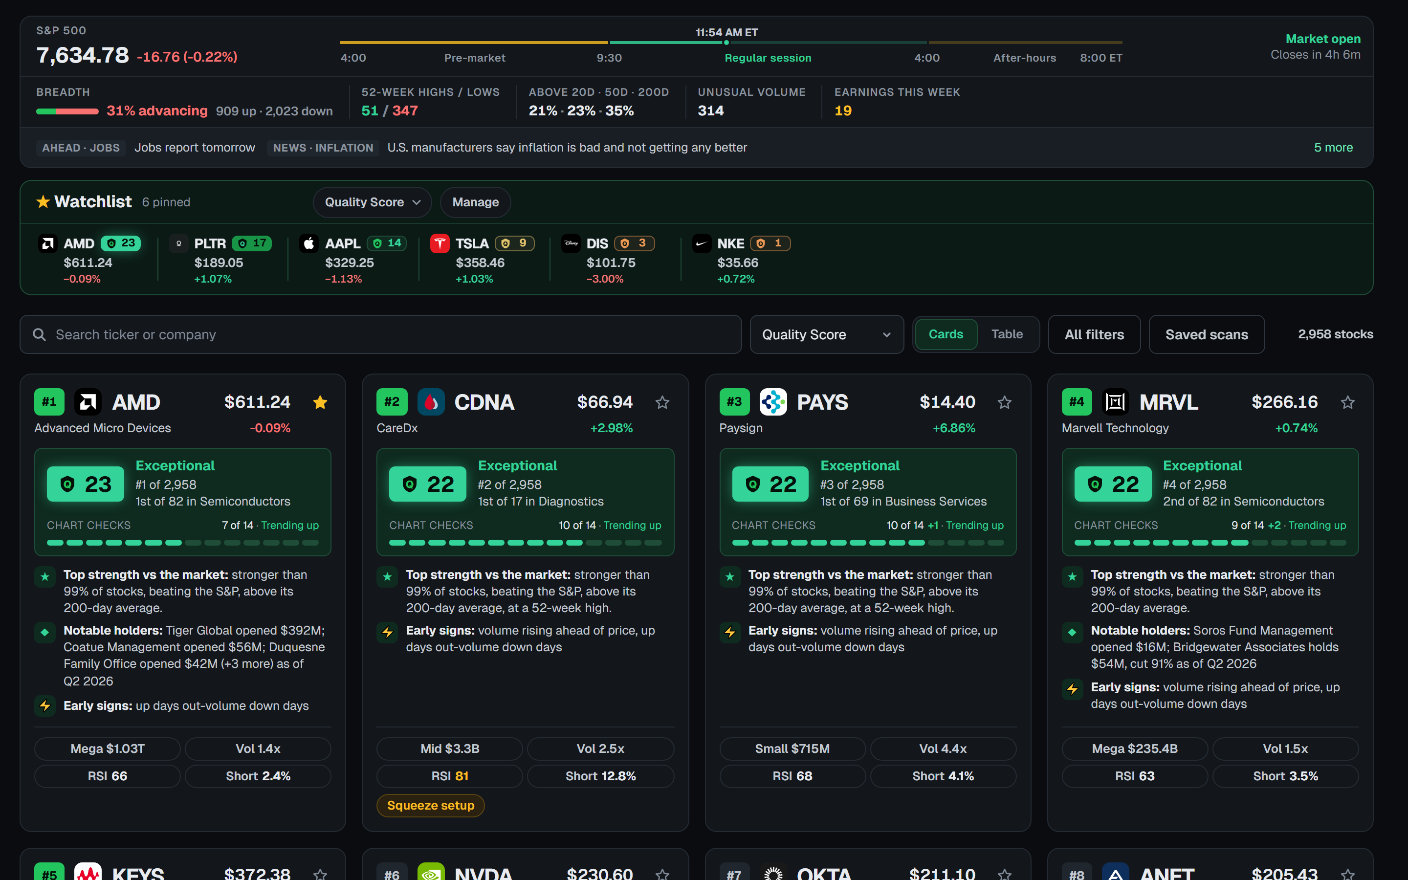1408x880 pixels.
Task: Click AMD quality score badge 23 in watchlist
Action: [120, 243]
